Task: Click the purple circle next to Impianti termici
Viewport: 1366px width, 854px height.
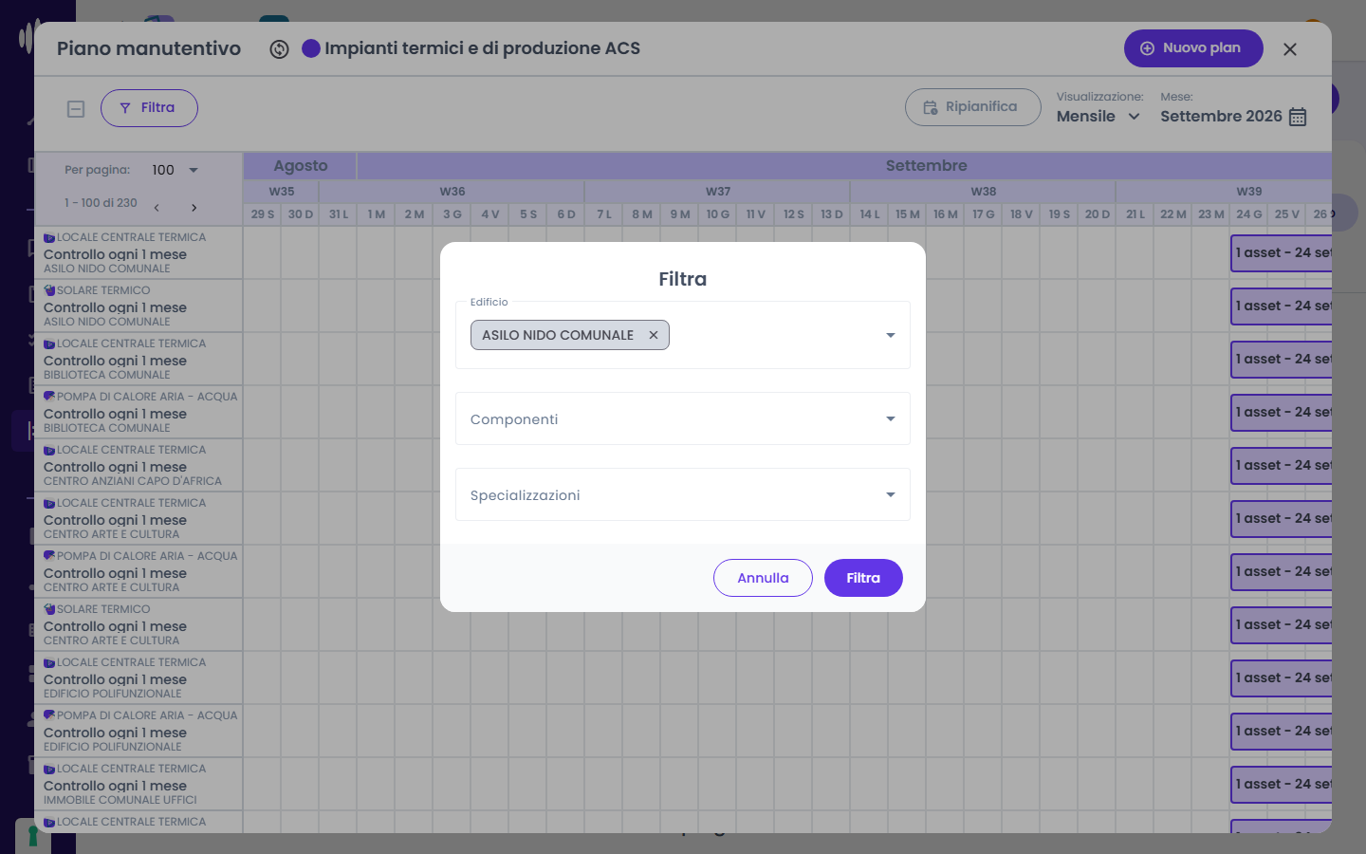Action: (311, 48)
